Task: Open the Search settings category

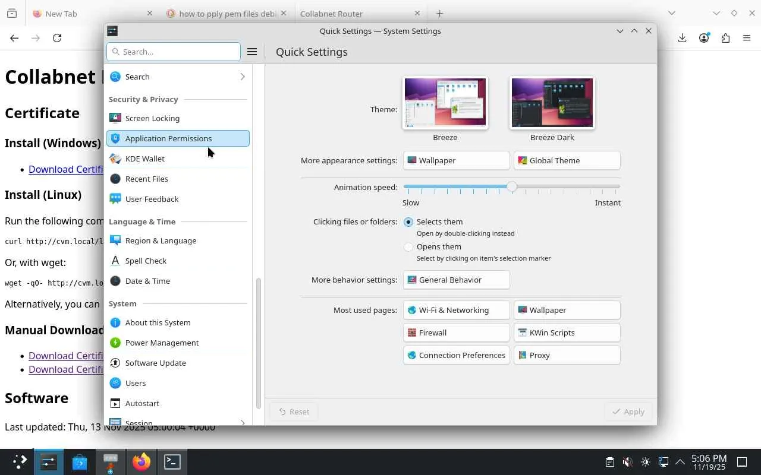Action: (x=178, y=77)
